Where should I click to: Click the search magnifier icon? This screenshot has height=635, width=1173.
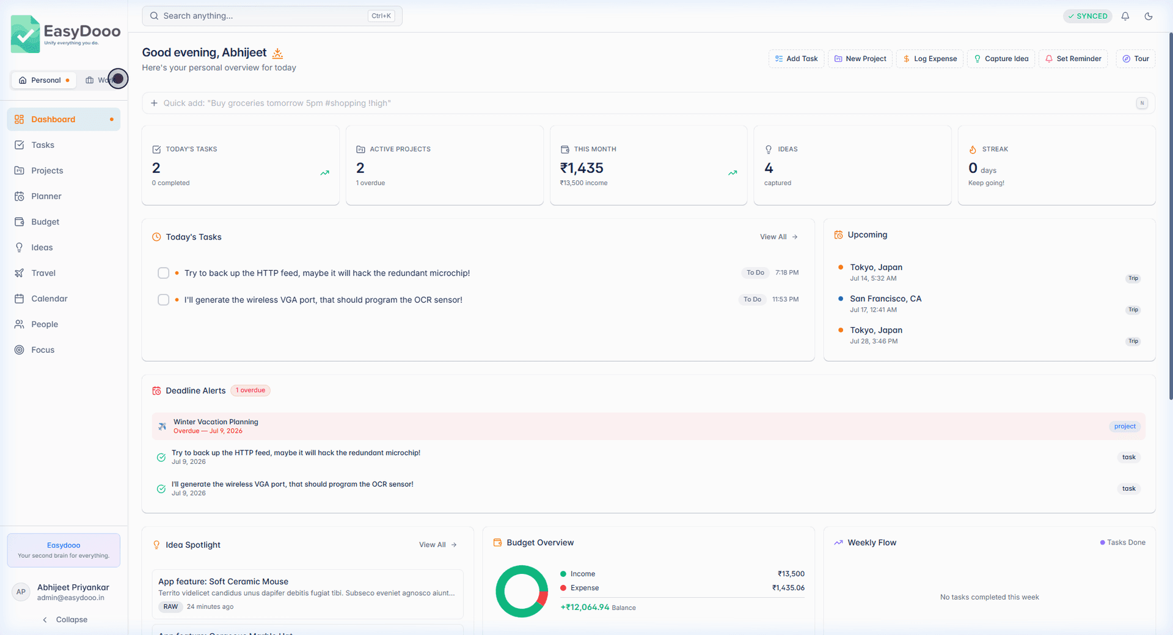click(154, 16)
